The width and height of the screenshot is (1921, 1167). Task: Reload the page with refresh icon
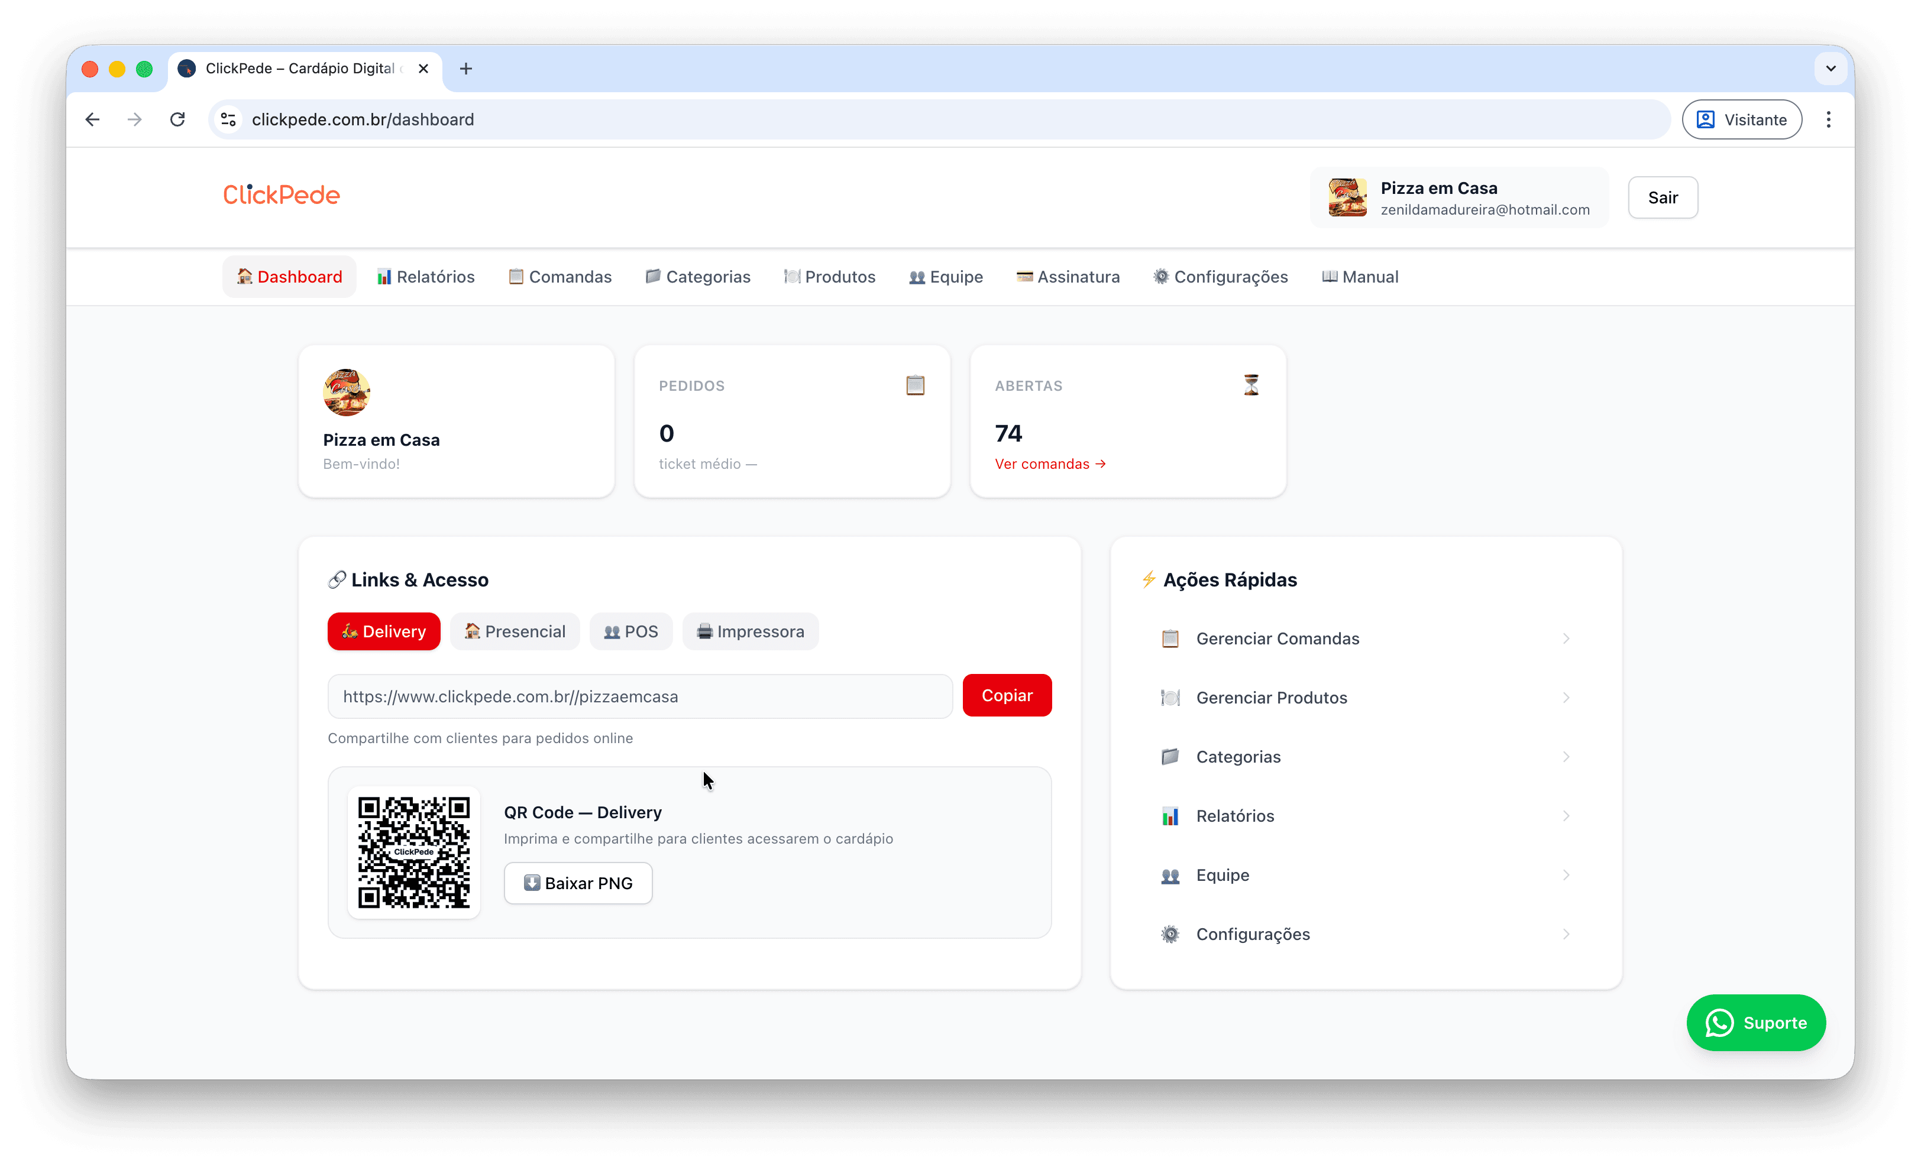(x=178, y=119)
